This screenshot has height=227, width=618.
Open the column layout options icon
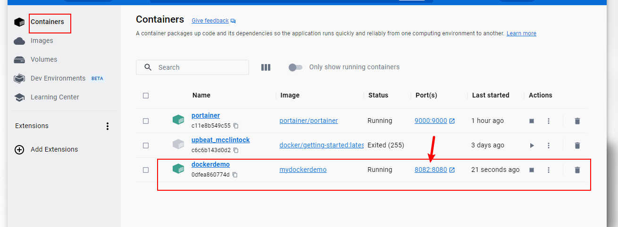[x=266, y=67]
